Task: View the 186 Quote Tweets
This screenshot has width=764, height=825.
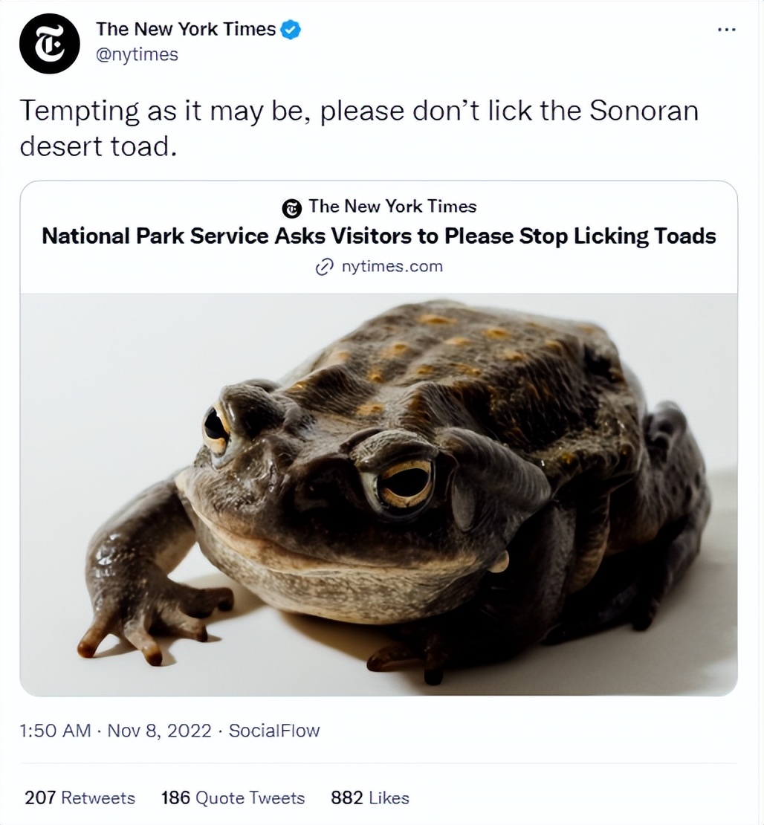Action: coord(233,797)
